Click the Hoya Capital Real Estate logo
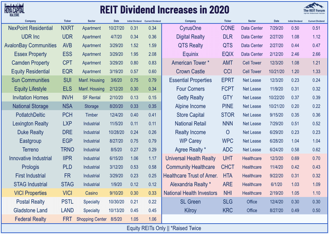Screen dimensions: 329x234 tap(14, 10)
